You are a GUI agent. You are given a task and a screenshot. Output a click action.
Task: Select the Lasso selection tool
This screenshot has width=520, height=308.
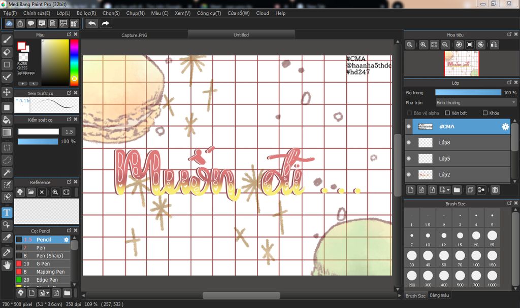pyautogui.click(x=7, y=160)
